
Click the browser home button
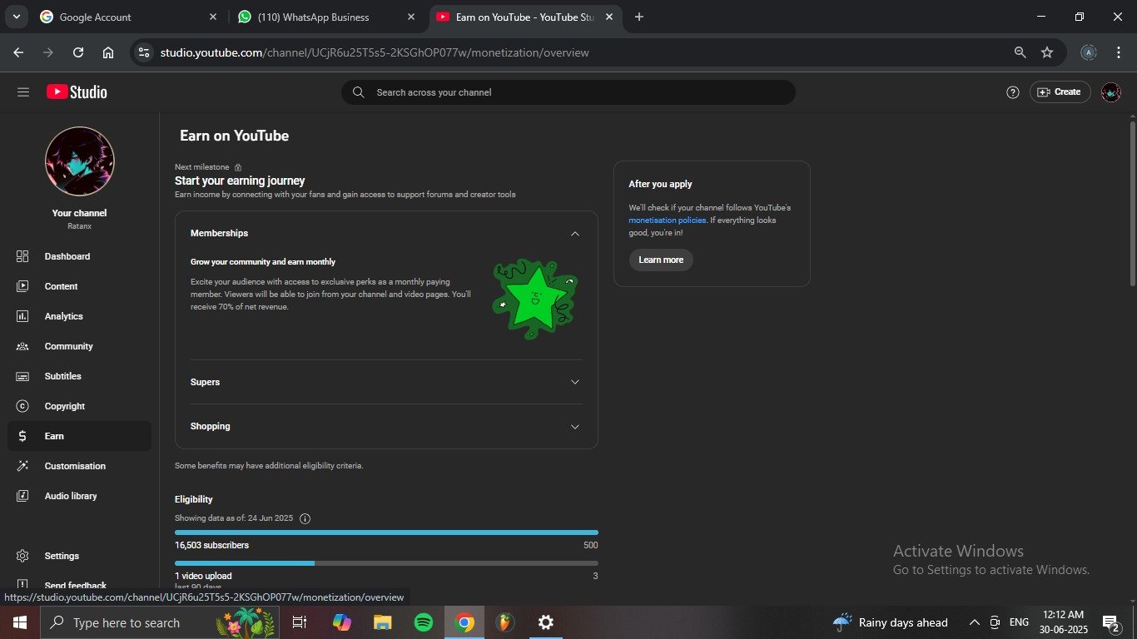(x=108, y=52)
